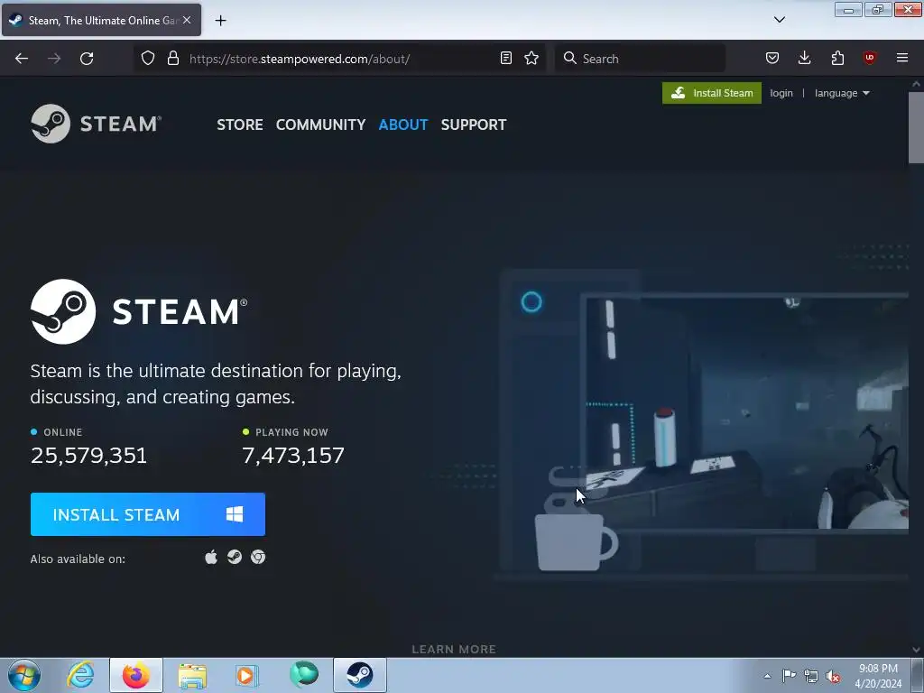
Task: Show hidden system tray icons
Action: click(767, 676)
